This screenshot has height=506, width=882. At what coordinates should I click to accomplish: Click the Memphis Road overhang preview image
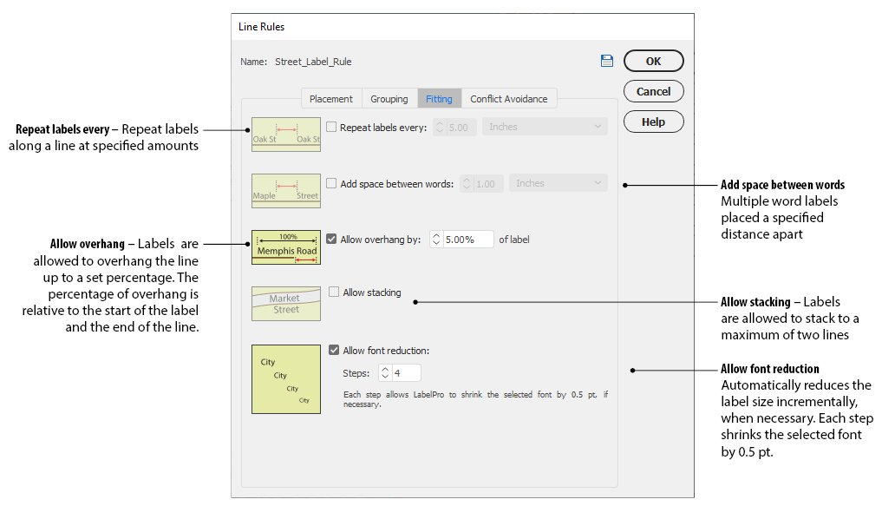tap(286, 246)
